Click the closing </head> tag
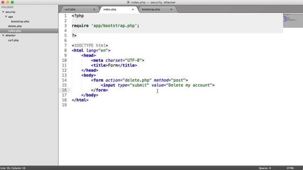 (89, 70)
